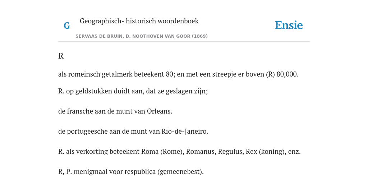Click 'D. NOOTHOVEN VAN GOOR' in byline
The height and width of the screenshot is (184, 368).
pos(158,36)
